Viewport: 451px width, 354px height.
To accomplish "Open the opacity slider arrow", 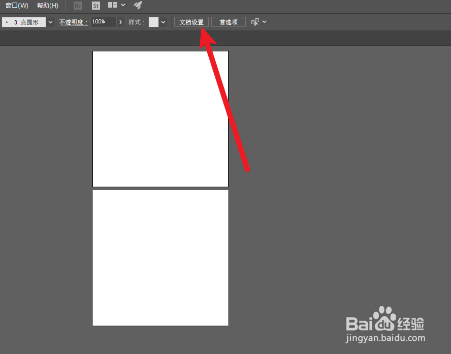I will [121, 22].
